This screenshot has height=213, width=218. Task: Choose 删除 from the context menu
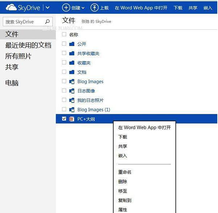[x=123, y=181]
